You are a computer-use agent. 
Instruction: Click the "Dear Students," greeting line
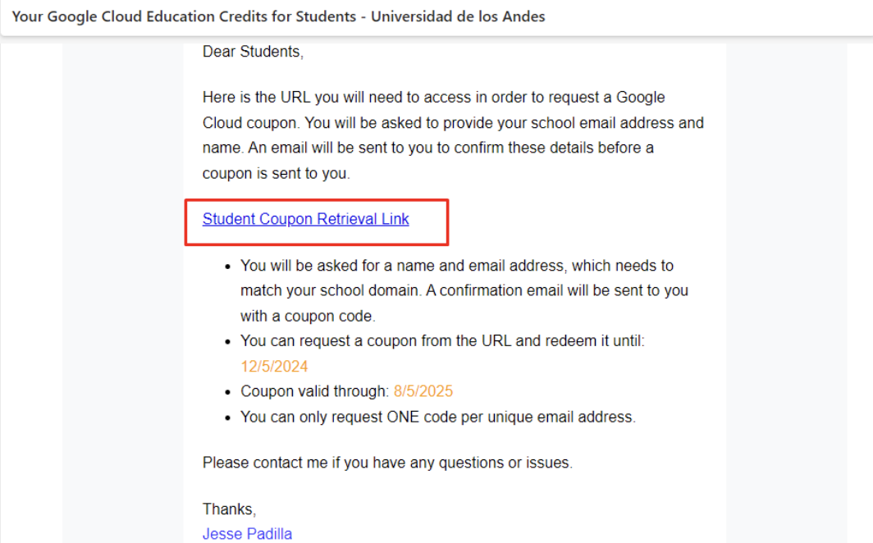click(x=253, y=52)
